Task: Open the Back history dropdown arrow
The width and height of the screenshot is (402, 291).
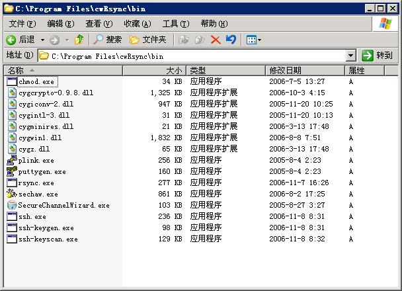Action: tap(42, 40)
